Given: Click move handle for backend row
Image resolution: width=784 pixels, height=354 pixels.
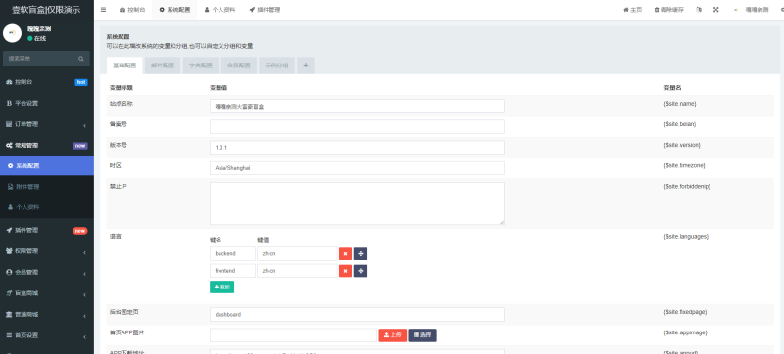Looking at the screenshot, I should [361, 254].
